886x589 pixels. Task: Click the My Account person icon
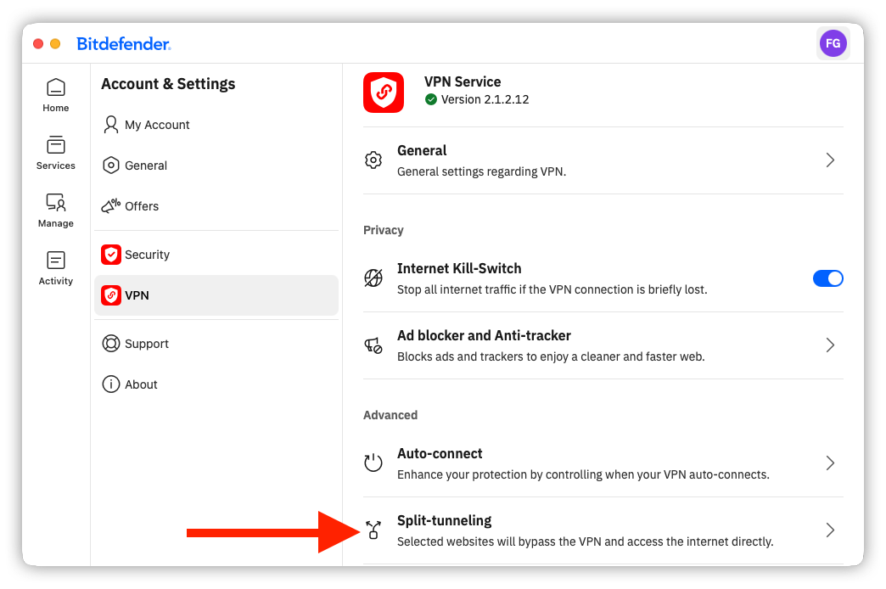coord(110,125)
